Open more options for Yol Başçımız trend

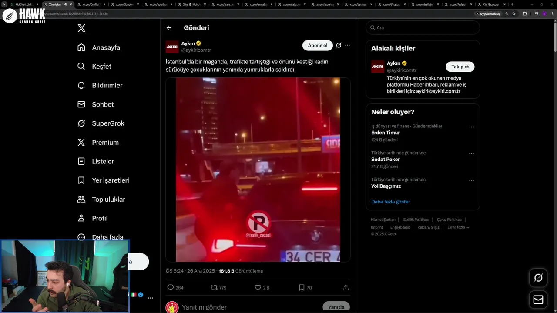[x=471, y=180]
